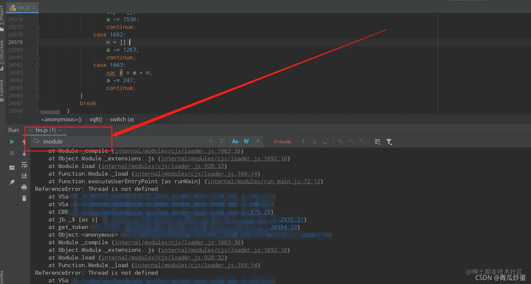Click vqB() breadcrumb
The height and width of the screenshot is (284, 531).
(96, 119)
